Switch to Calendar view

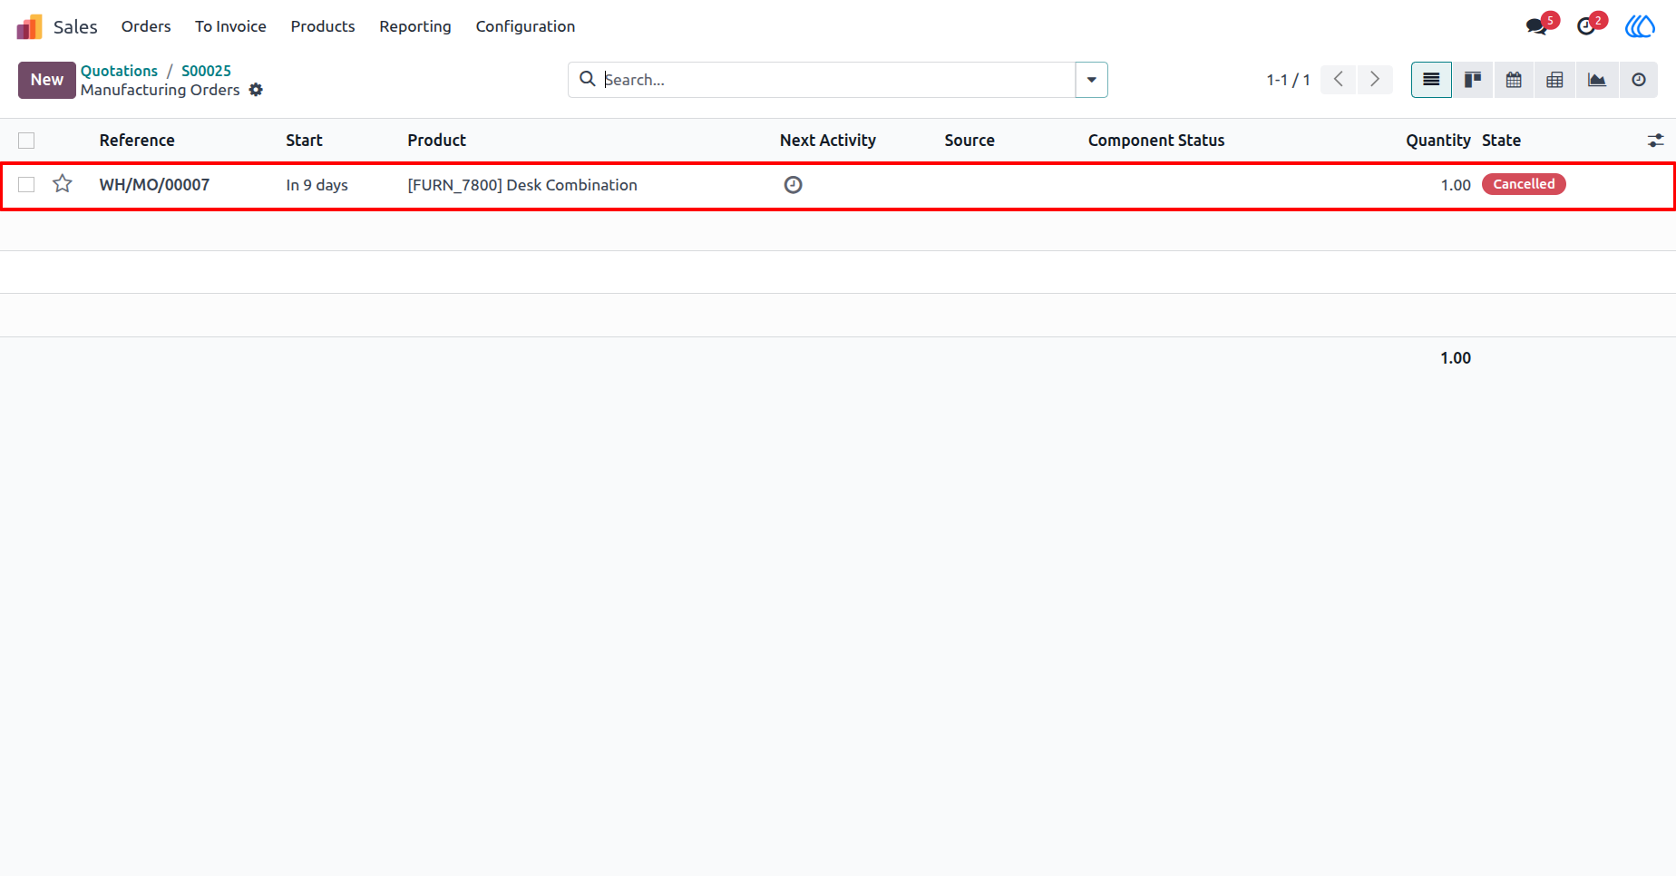(1514, 80)
